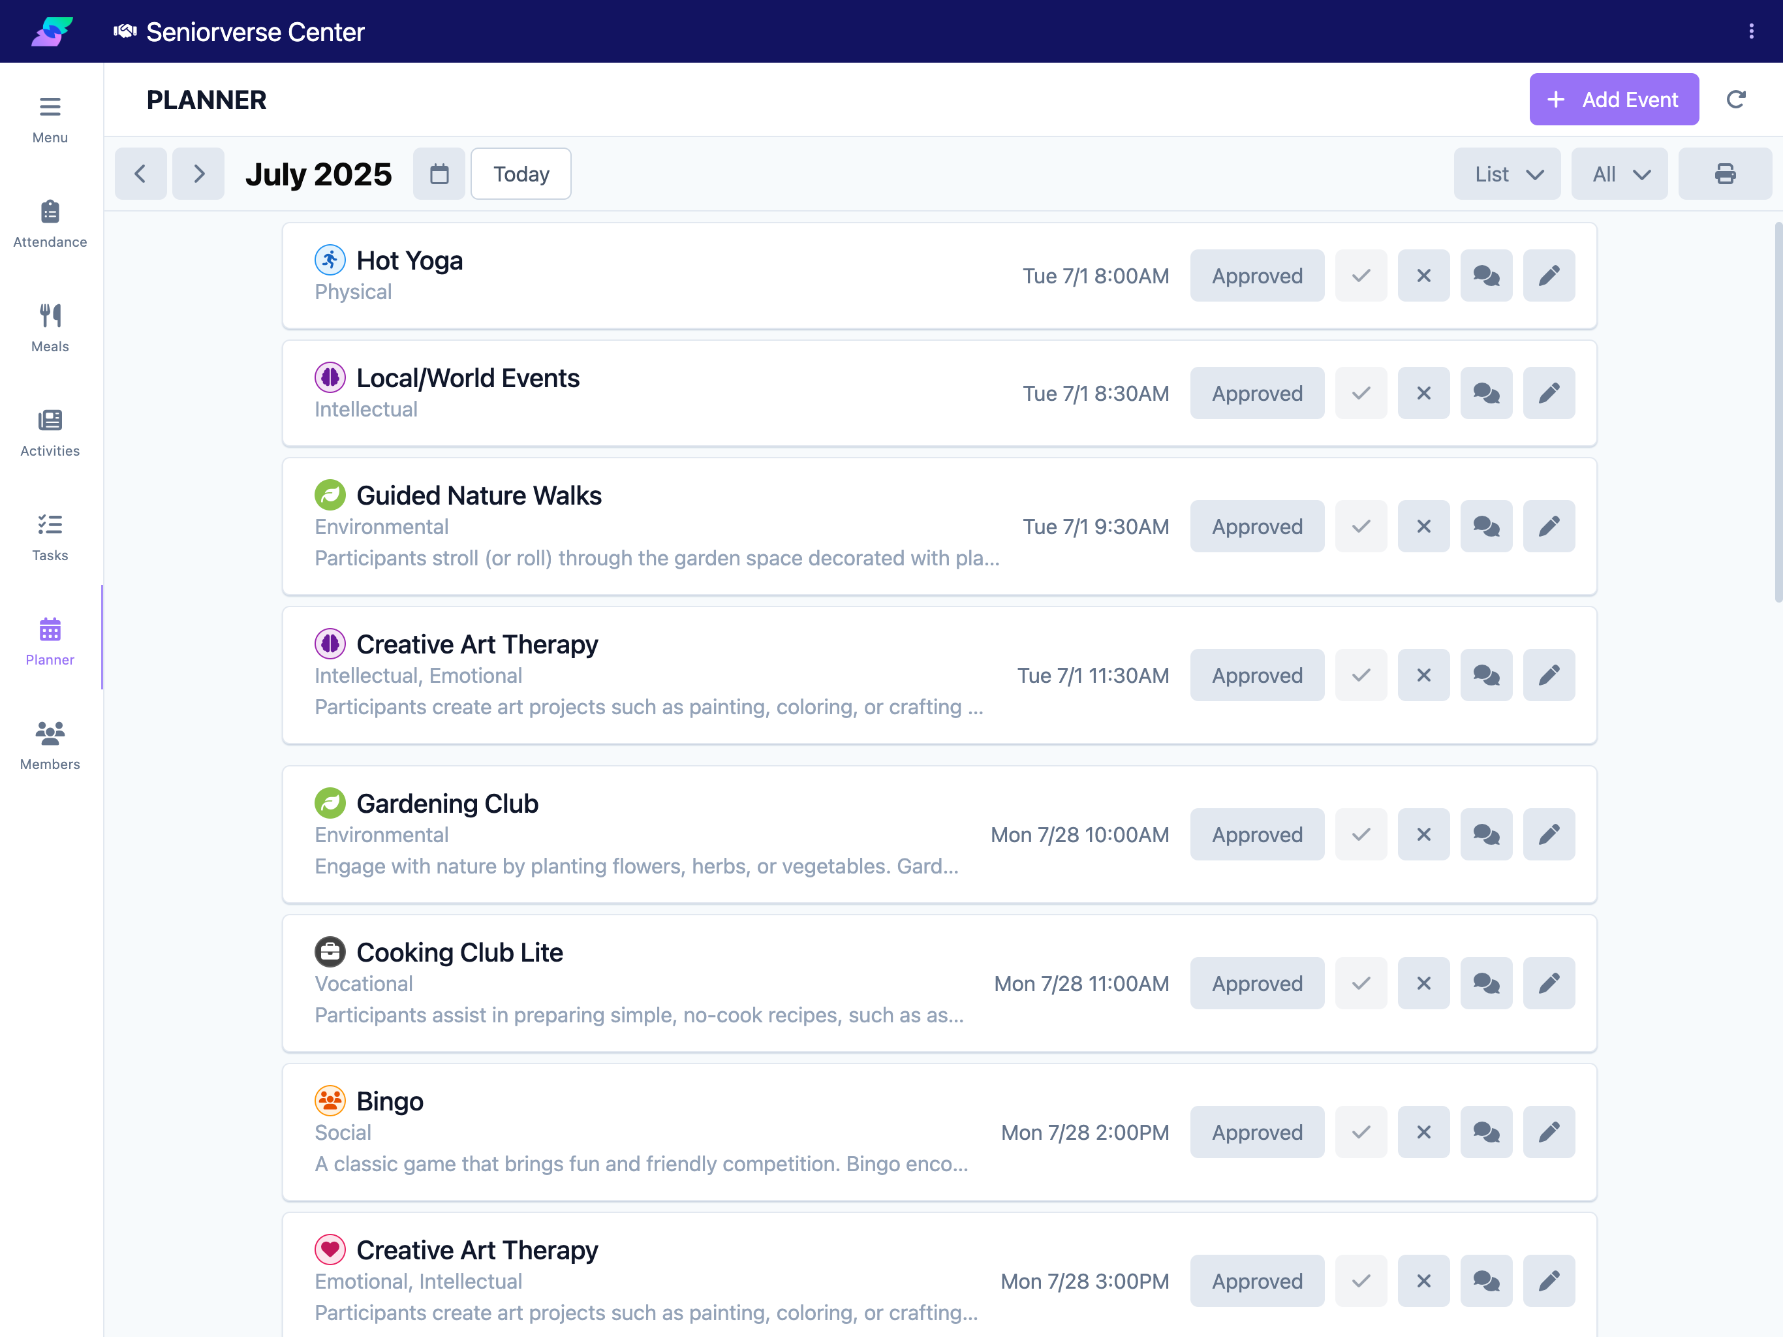Reject the Local/World Events entry

click(x=1423, y=393)
